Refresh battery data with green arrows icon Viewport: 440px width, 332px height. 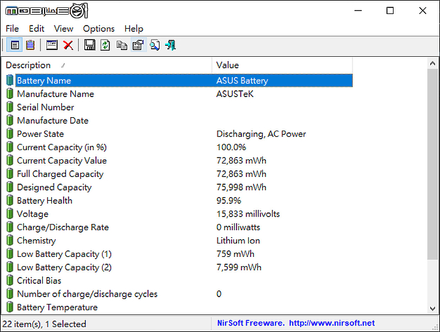coord(105,45)
